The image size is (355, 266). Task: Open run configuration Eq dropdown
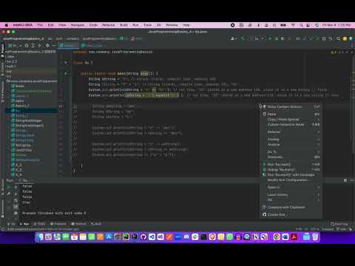[x=259, y=38]
